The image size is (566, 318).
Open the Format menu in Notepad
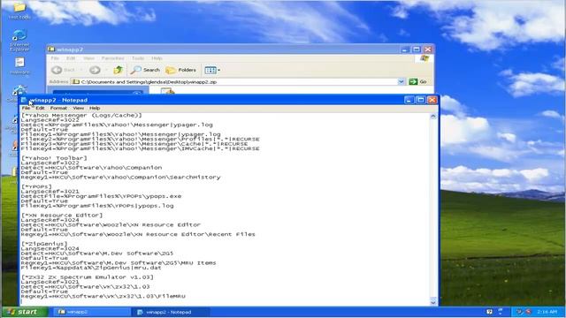click(x=58, y=108)
